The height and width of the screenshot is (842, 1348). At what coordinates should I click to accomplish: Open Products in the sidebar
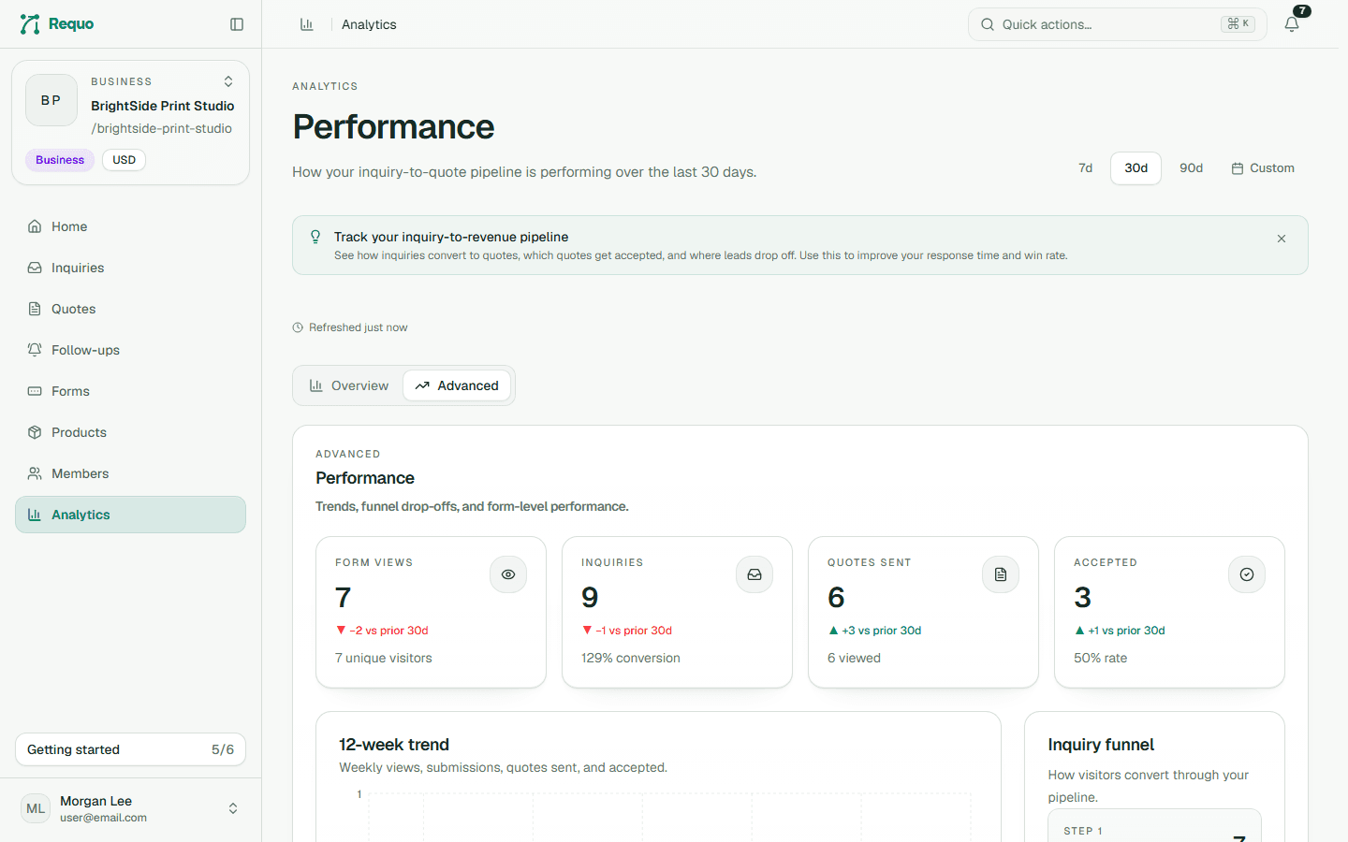(130, 432)
